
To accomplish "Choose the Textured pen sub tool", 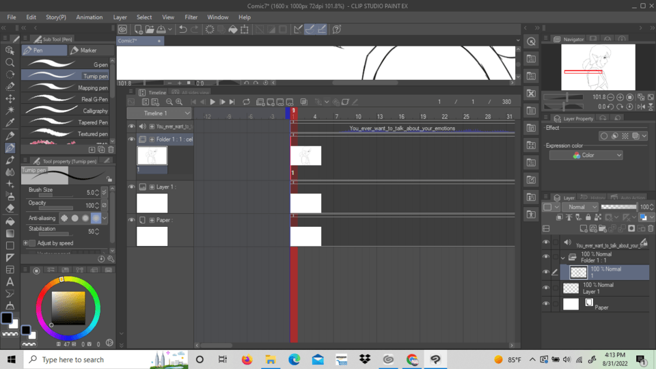I will click(66, 134).
